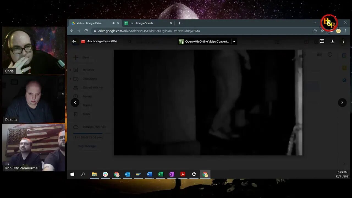Open the Windows Start menu

point(72,174)
